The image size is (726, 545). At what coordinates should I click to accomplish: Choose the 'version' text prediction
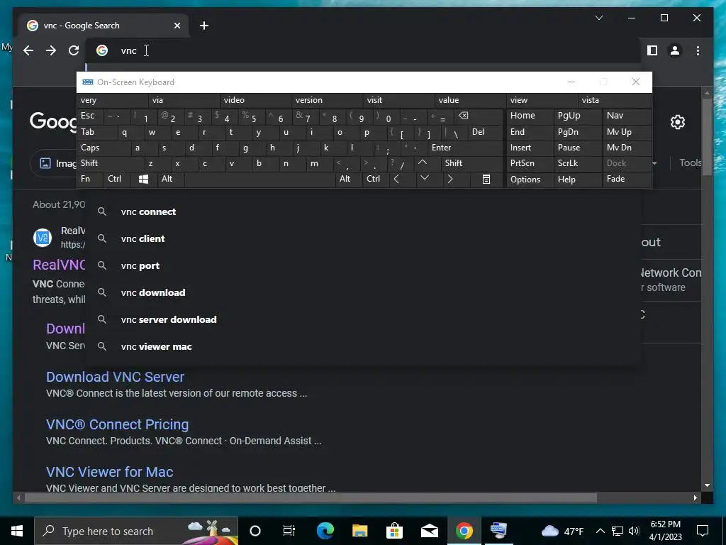pos(328,100)
